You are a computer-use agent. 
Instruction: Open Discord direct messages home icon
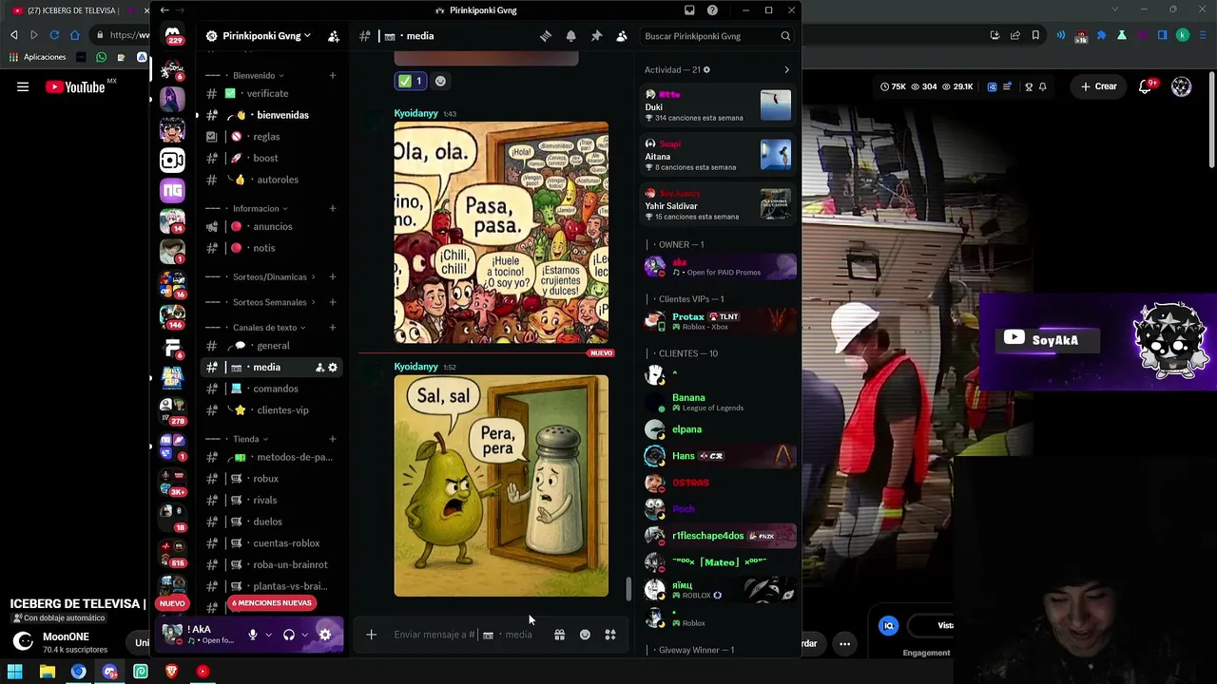(x=172, y=35)
